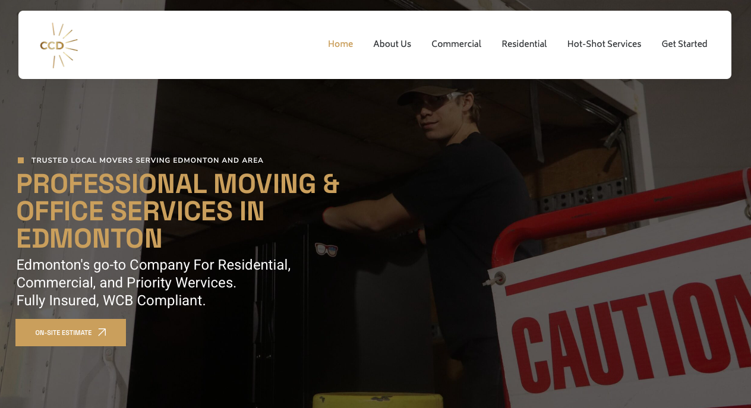
Task: Click the On-Site Estimate button
Action: pyautogui.click(x=71, y=333)
